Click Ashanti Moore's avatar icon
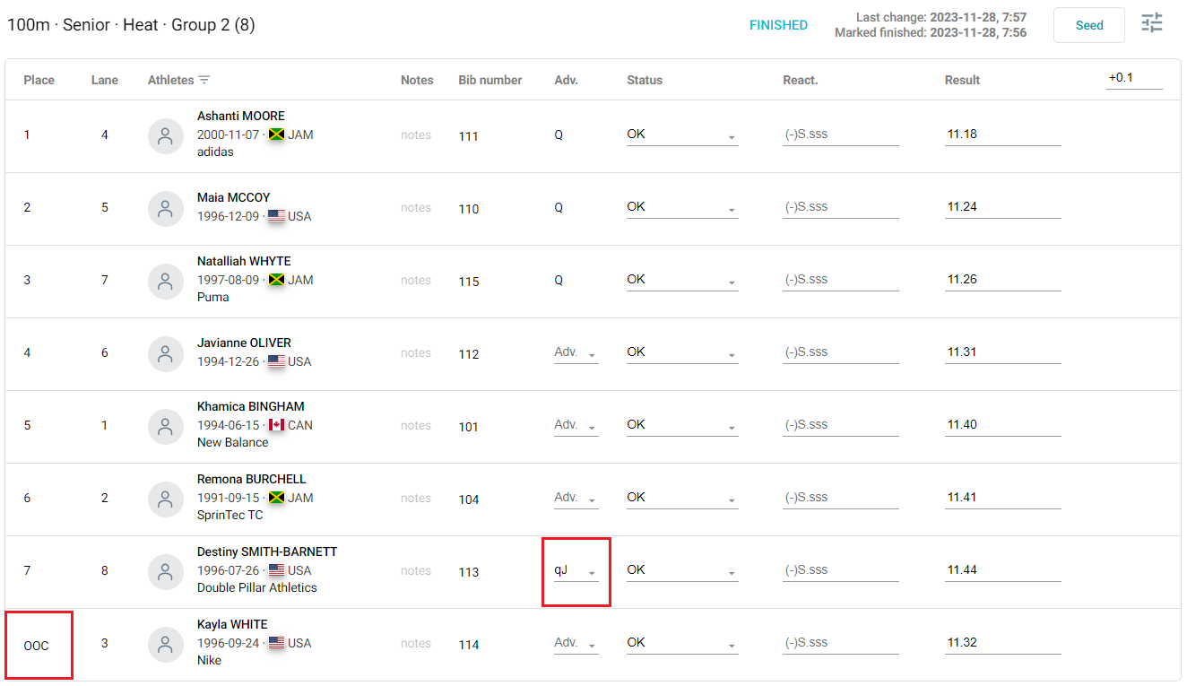 point(166,135)
